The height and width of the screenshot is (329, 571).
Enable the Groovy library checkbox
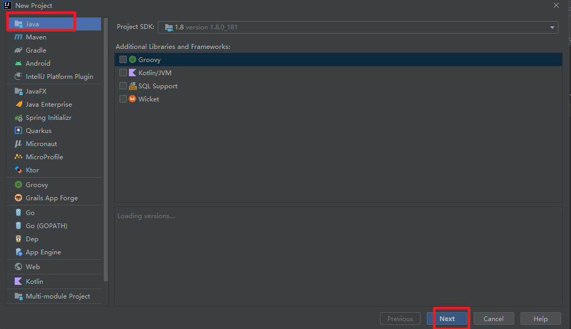tap(123, 60)
